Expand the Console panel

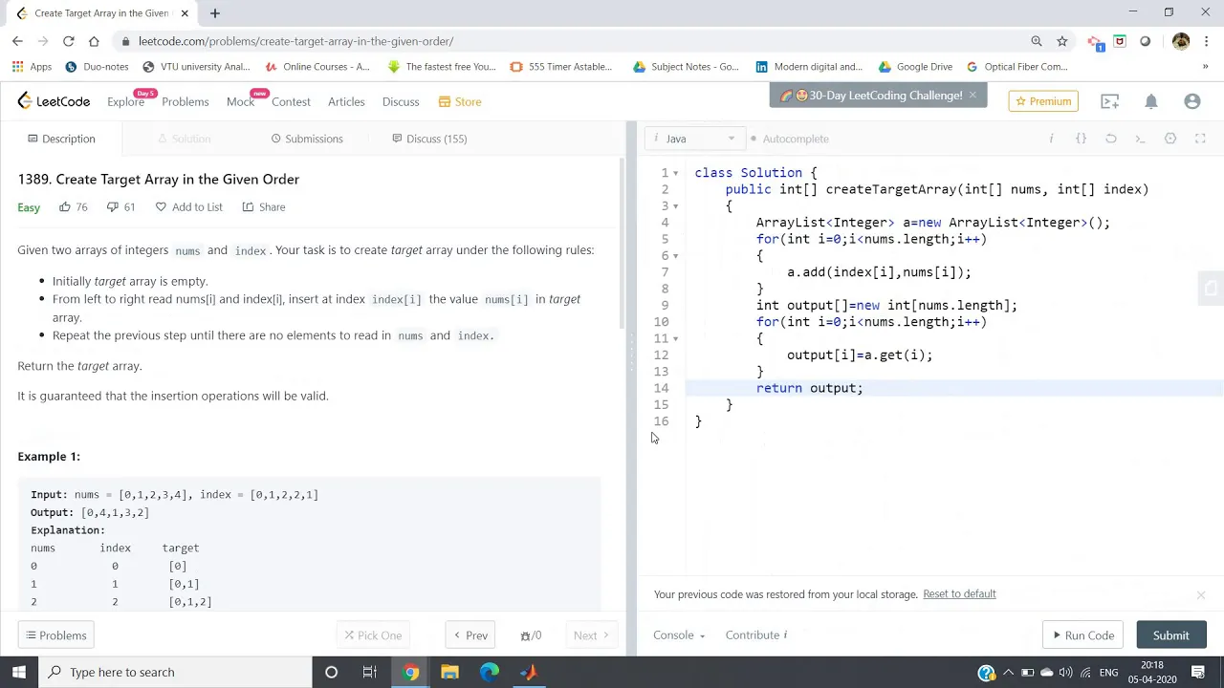(x=679, y=634)
